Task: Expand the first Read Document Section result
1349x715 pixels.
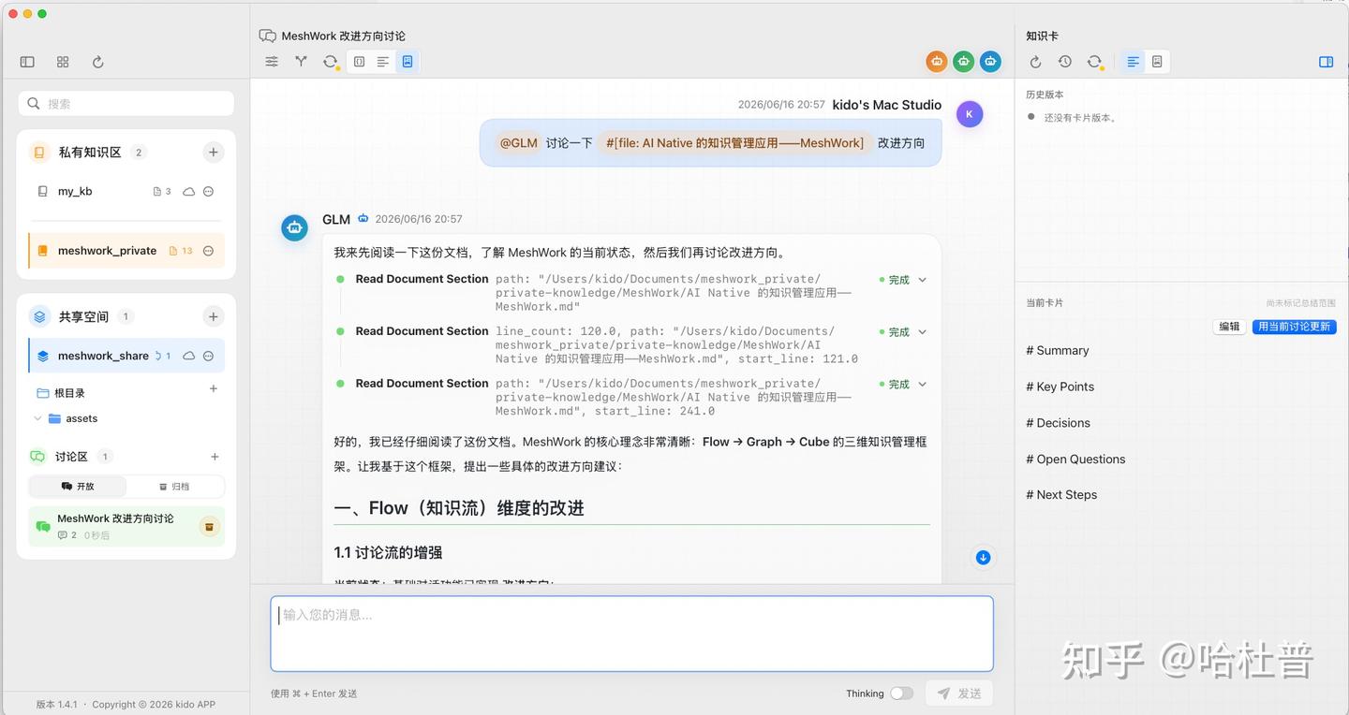Action: 922,280
